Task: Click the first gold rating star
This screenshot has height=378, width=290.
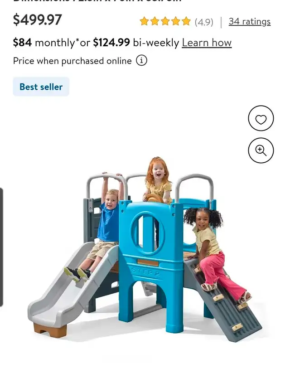Action: click(144, 21)
